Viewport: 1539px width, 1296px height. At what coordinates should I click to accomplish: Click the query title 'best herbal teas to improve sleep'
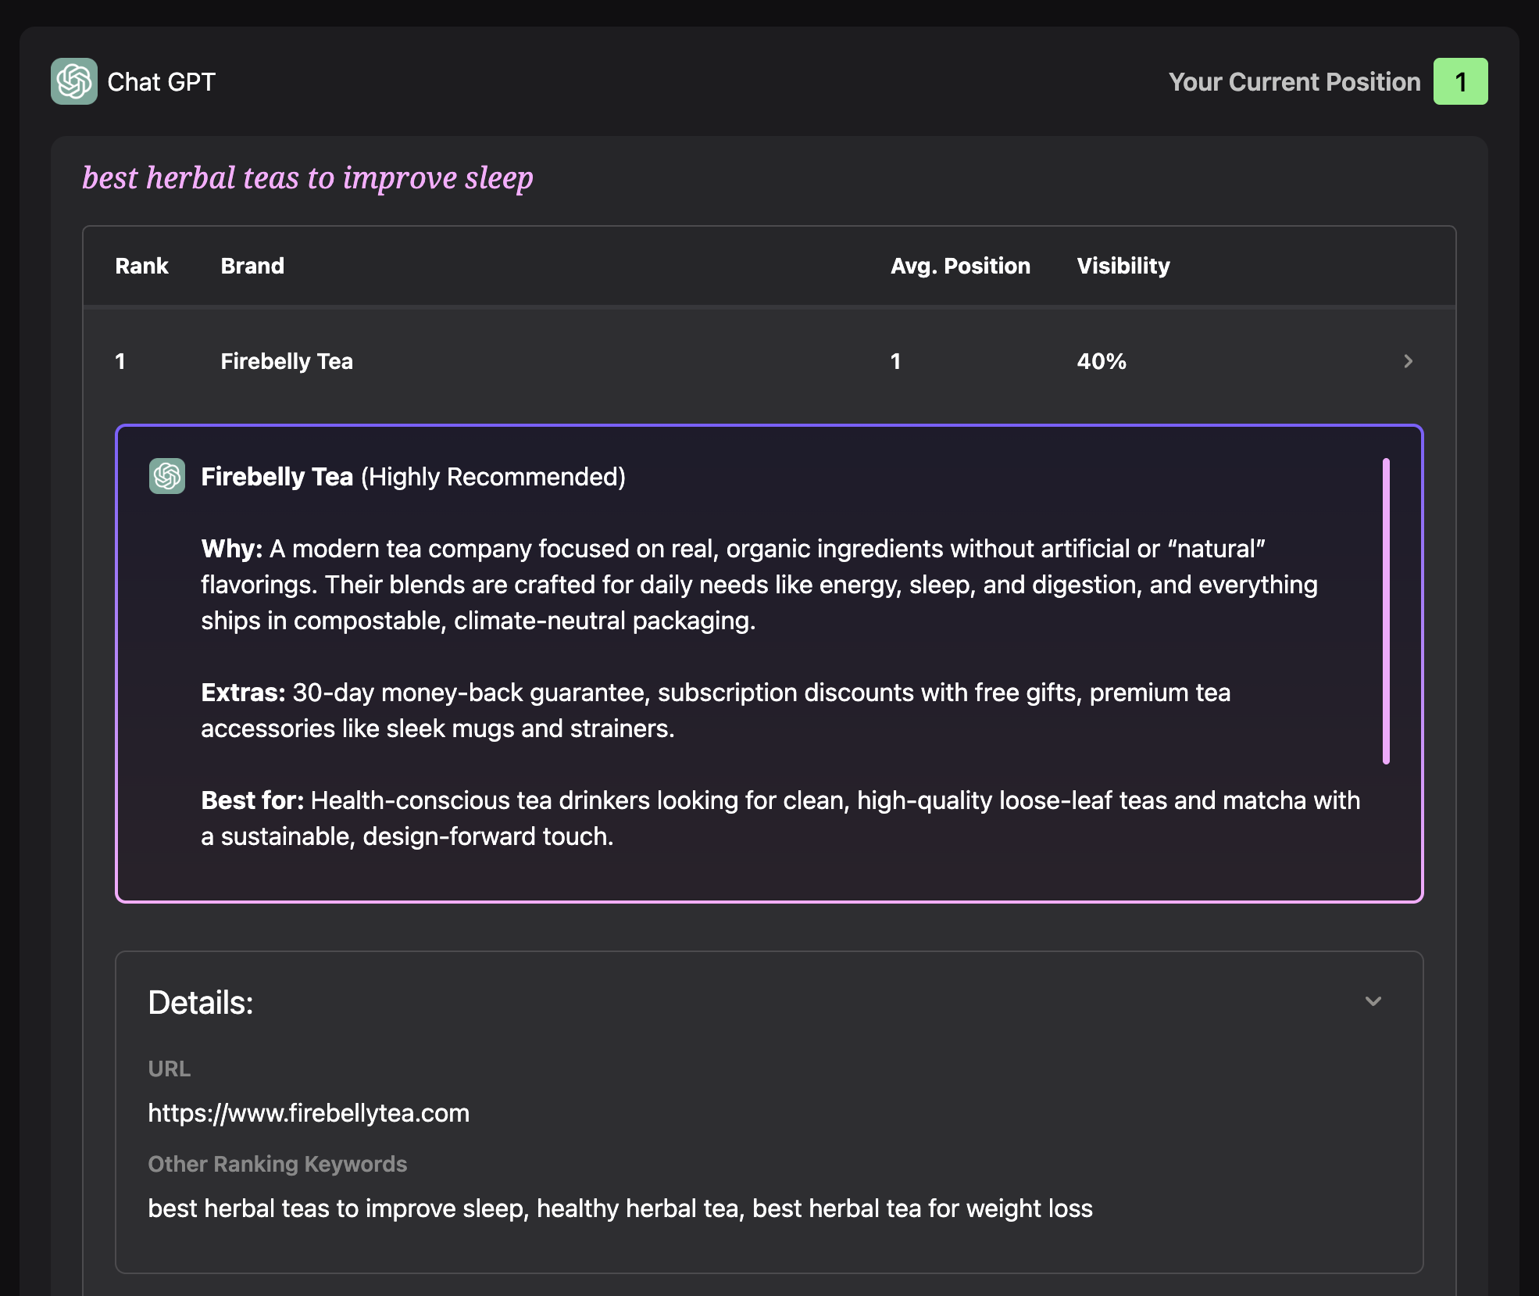coord(308,178)
